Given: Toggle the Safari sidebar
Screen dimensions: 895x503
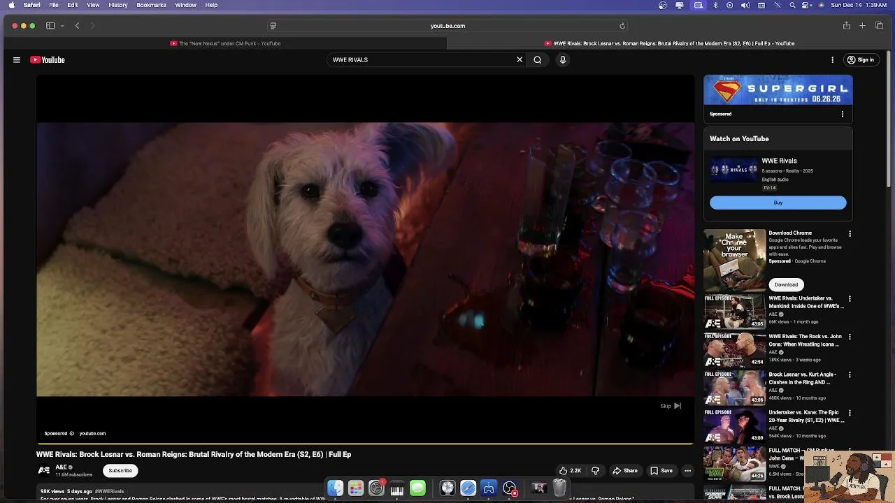Looking at the screenshot, I should 50,26.
